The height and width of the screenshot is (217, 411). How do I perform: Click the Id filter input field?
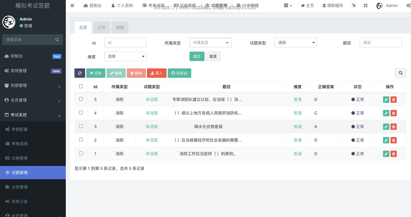125,43
